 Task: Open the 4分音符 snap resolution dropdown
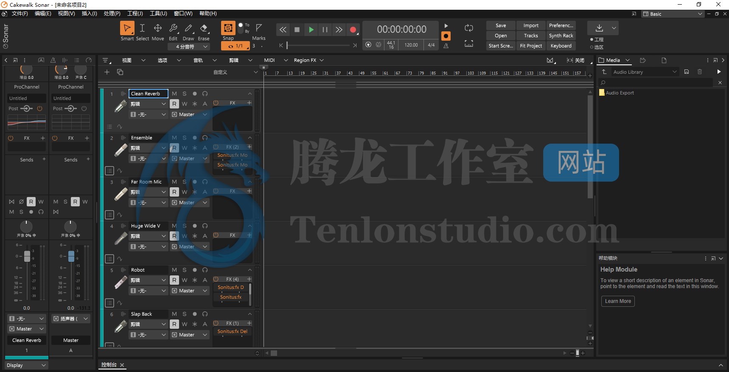[x=189, y=47]
